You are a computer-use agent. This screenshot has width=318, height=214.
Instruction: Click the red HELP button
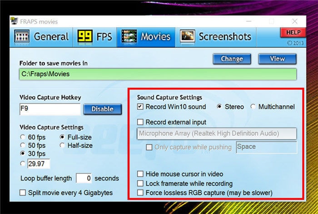pos(293,33)
